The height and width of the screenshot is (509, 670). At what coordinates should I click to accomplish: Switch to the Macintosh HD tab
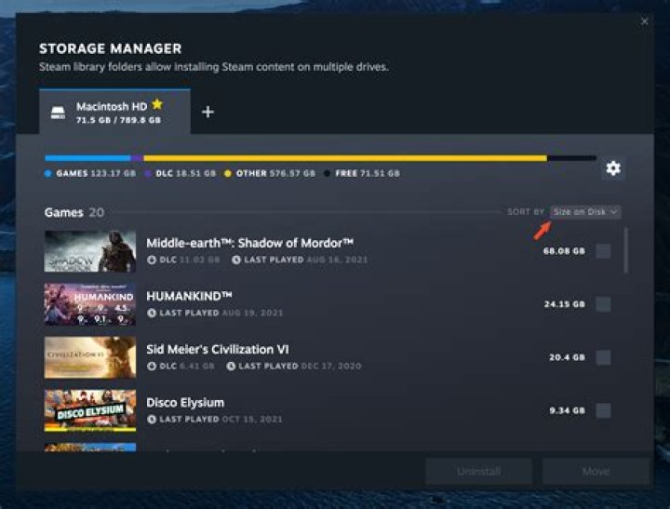pos(114,112)
